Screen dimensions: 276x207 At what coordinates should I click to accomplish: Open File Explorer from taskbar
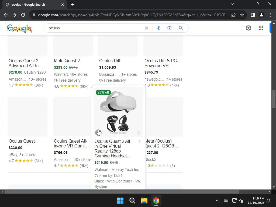click(x=144, y=201)
